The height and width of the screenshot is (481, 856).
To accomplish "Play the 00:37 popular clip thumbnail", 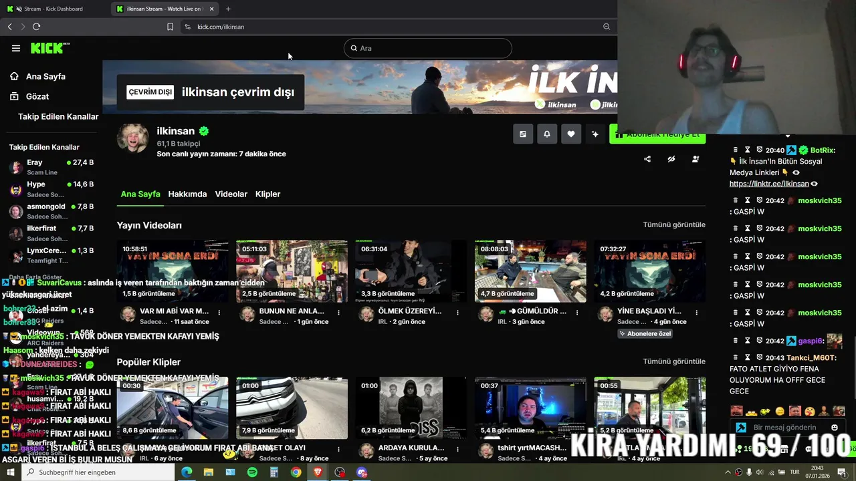I will [x=530, y=408].
